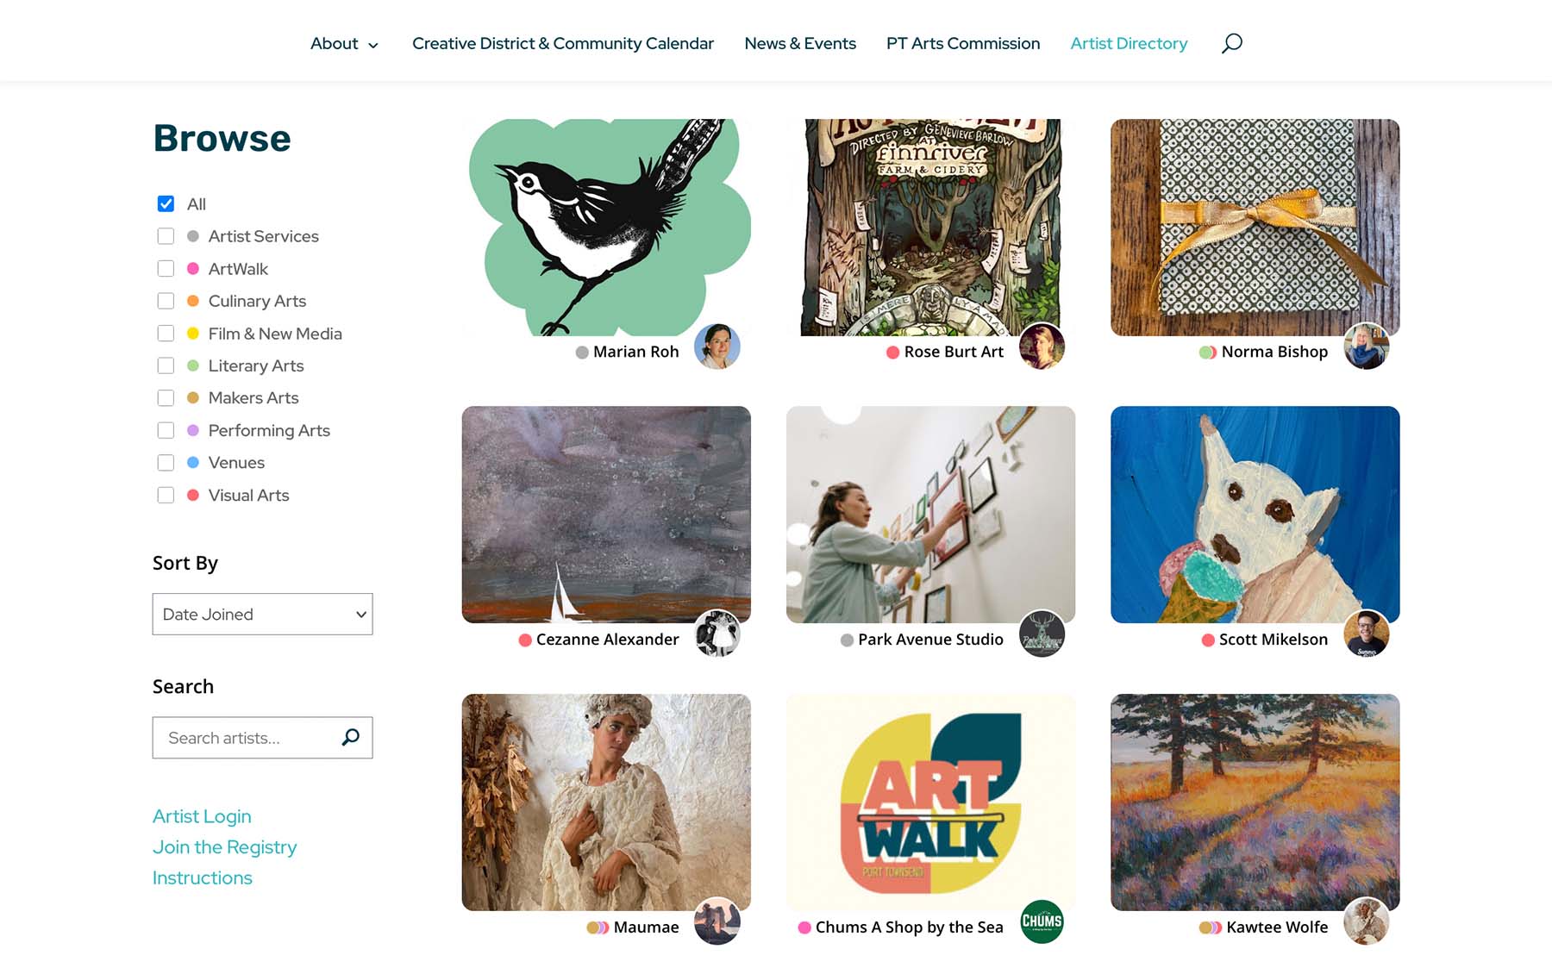
Task: Click the Join the Registry link
Action: point(224,846)
